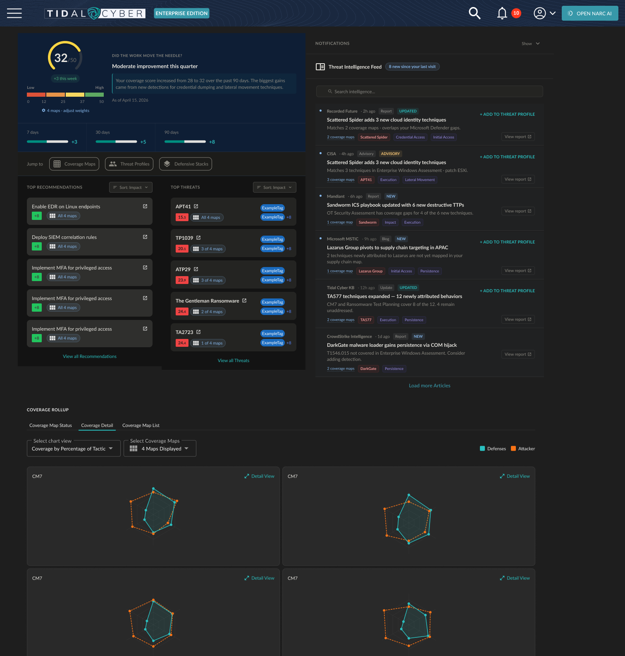Click the search magnifier icon in header
The height and width of the screenshot is (656, 625).
click(x=475, y=13)
